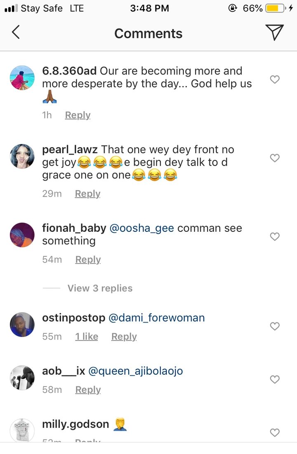This screenshot has height=454, width=297.
Task: Like 6.8.360ad's comment with the heart
Action: [x=275, y=79]
